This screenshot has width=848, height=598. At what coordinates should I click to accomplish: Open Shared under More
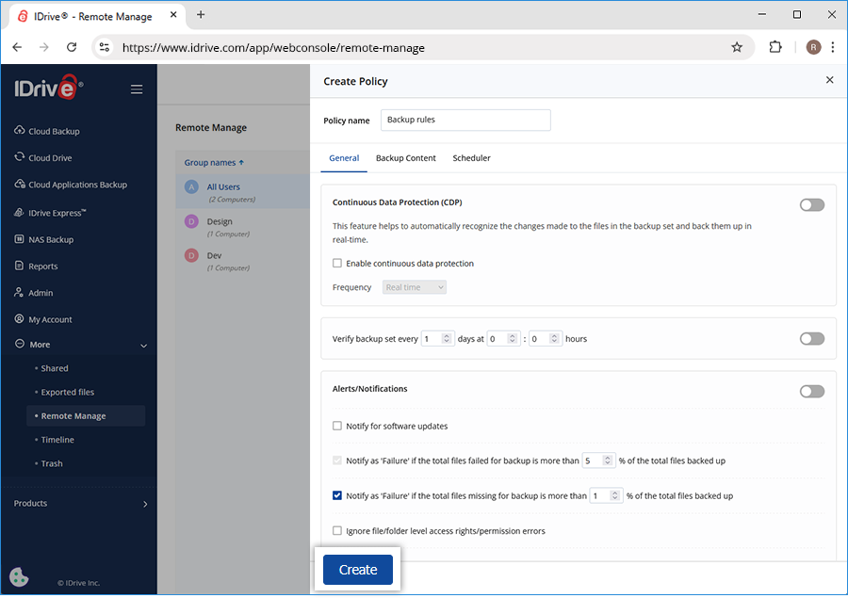tap(54, 368)
